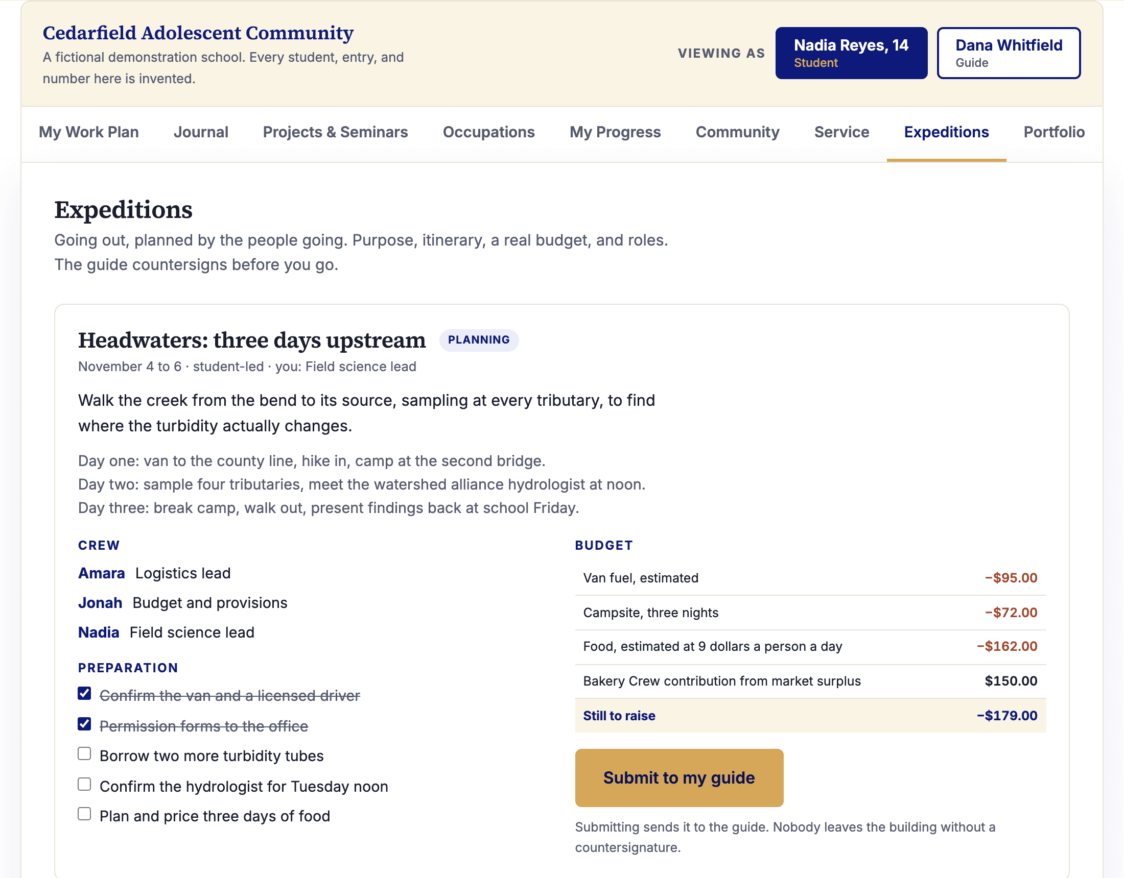Viewport: 1124px width, 878px height.
Task: Click the −$162.00 food amount
Action: pyautogui.click(x=1006, y=647)
